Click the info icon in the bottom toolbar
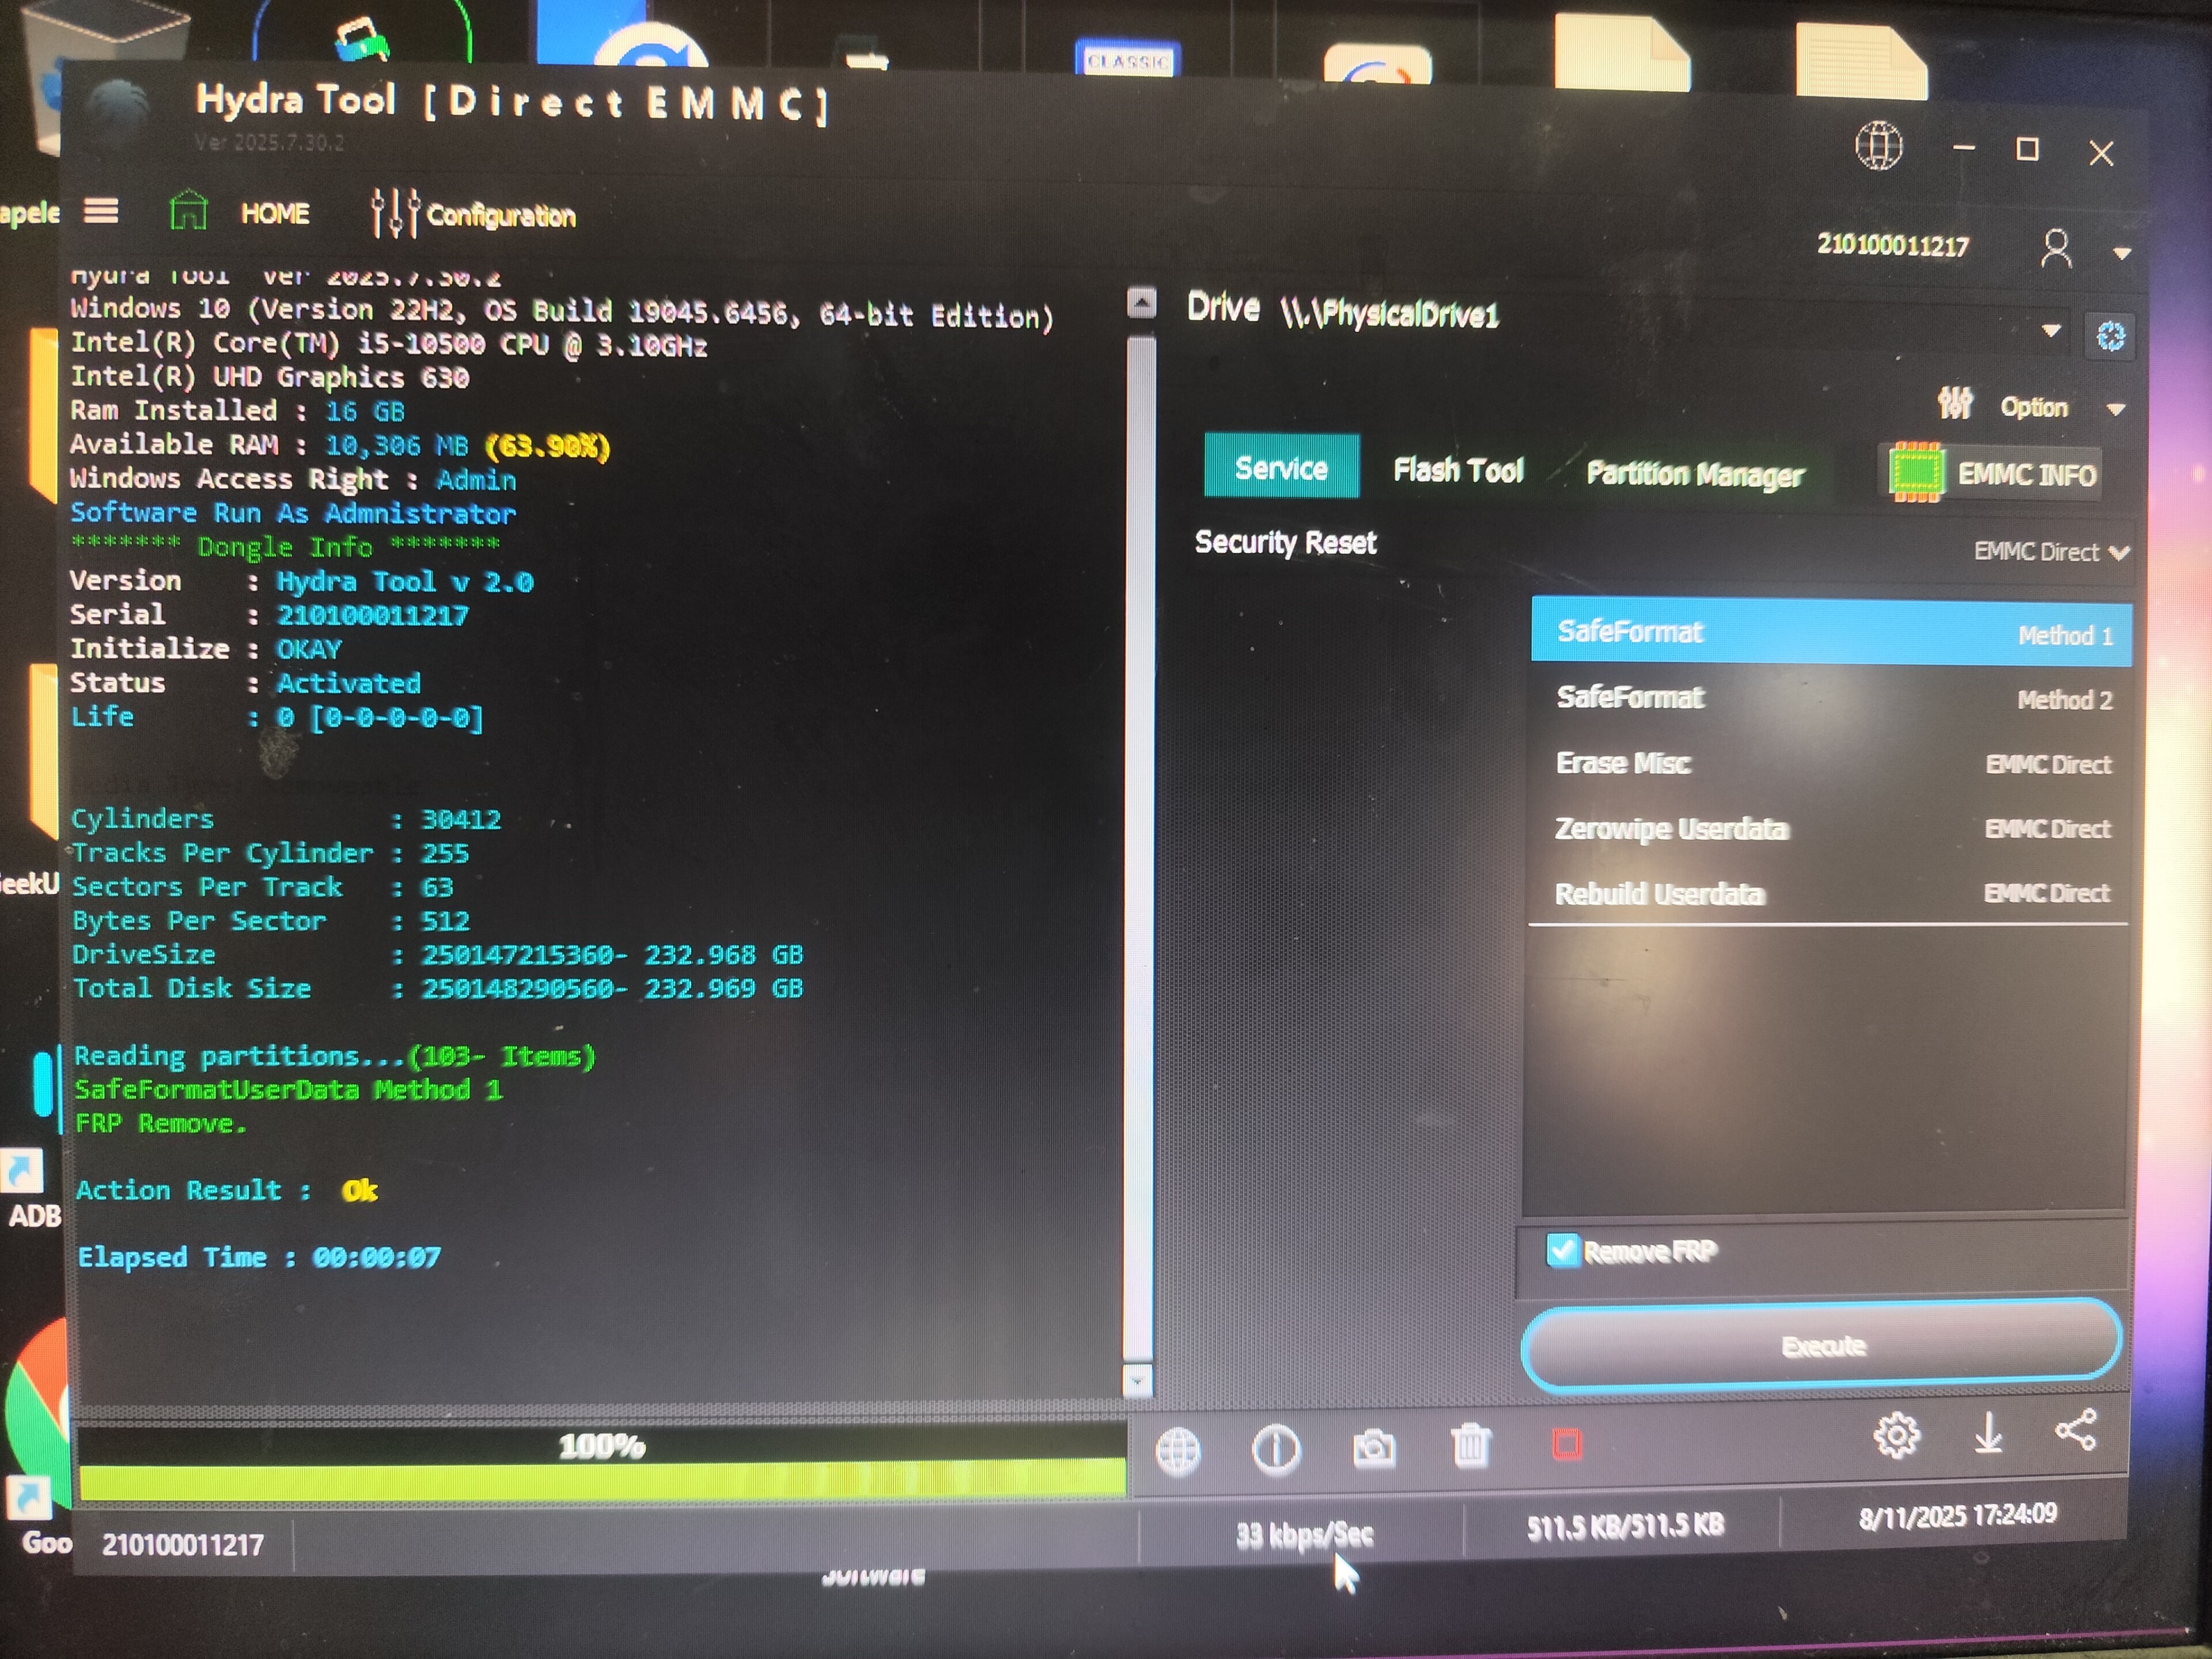Image resolution: width=2212 pixels, height=1659 pixels. (x=1275, y=1449)
